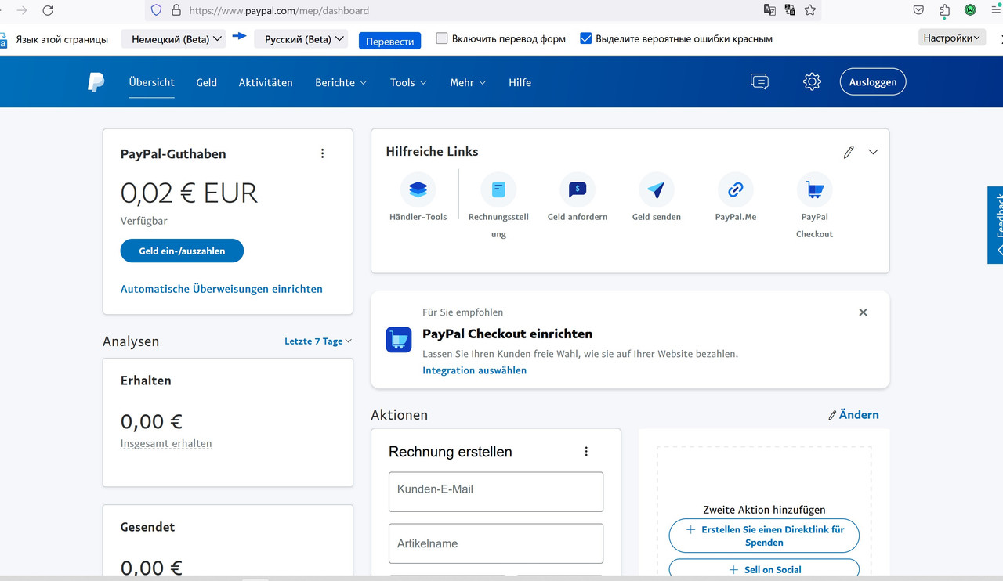Image resolution: width=1003 pixels, height=581 pixels.
Task: Open target language Русский (Beta) dropdown
Action: pos(301,38)
